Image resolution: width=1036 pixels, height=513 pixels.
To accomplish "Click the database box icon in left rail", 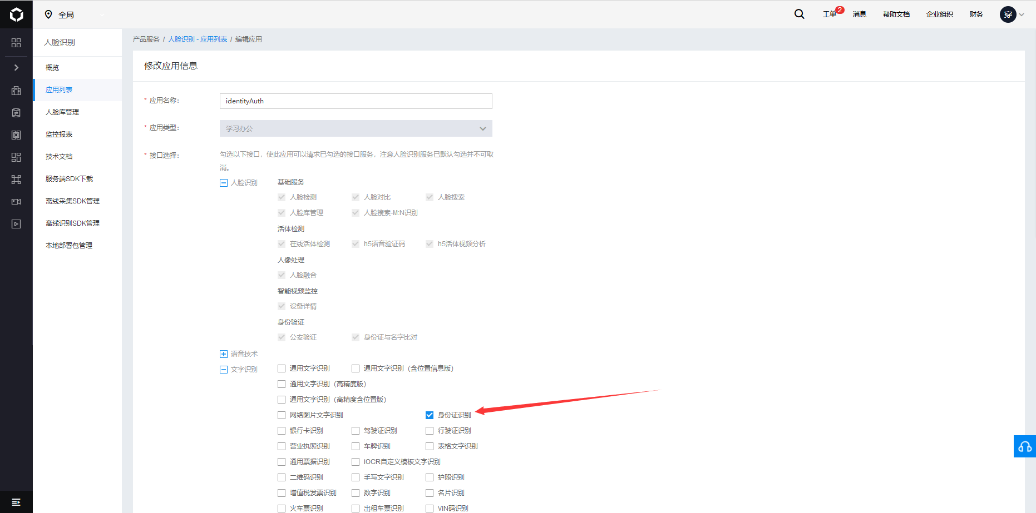I will pos(16,135).
